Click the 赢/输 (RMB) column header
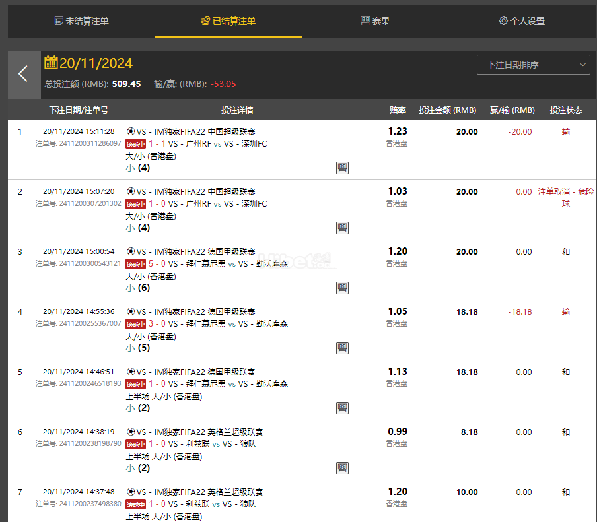Viewport: 597px width, 522px height. (x=512, y=110)
